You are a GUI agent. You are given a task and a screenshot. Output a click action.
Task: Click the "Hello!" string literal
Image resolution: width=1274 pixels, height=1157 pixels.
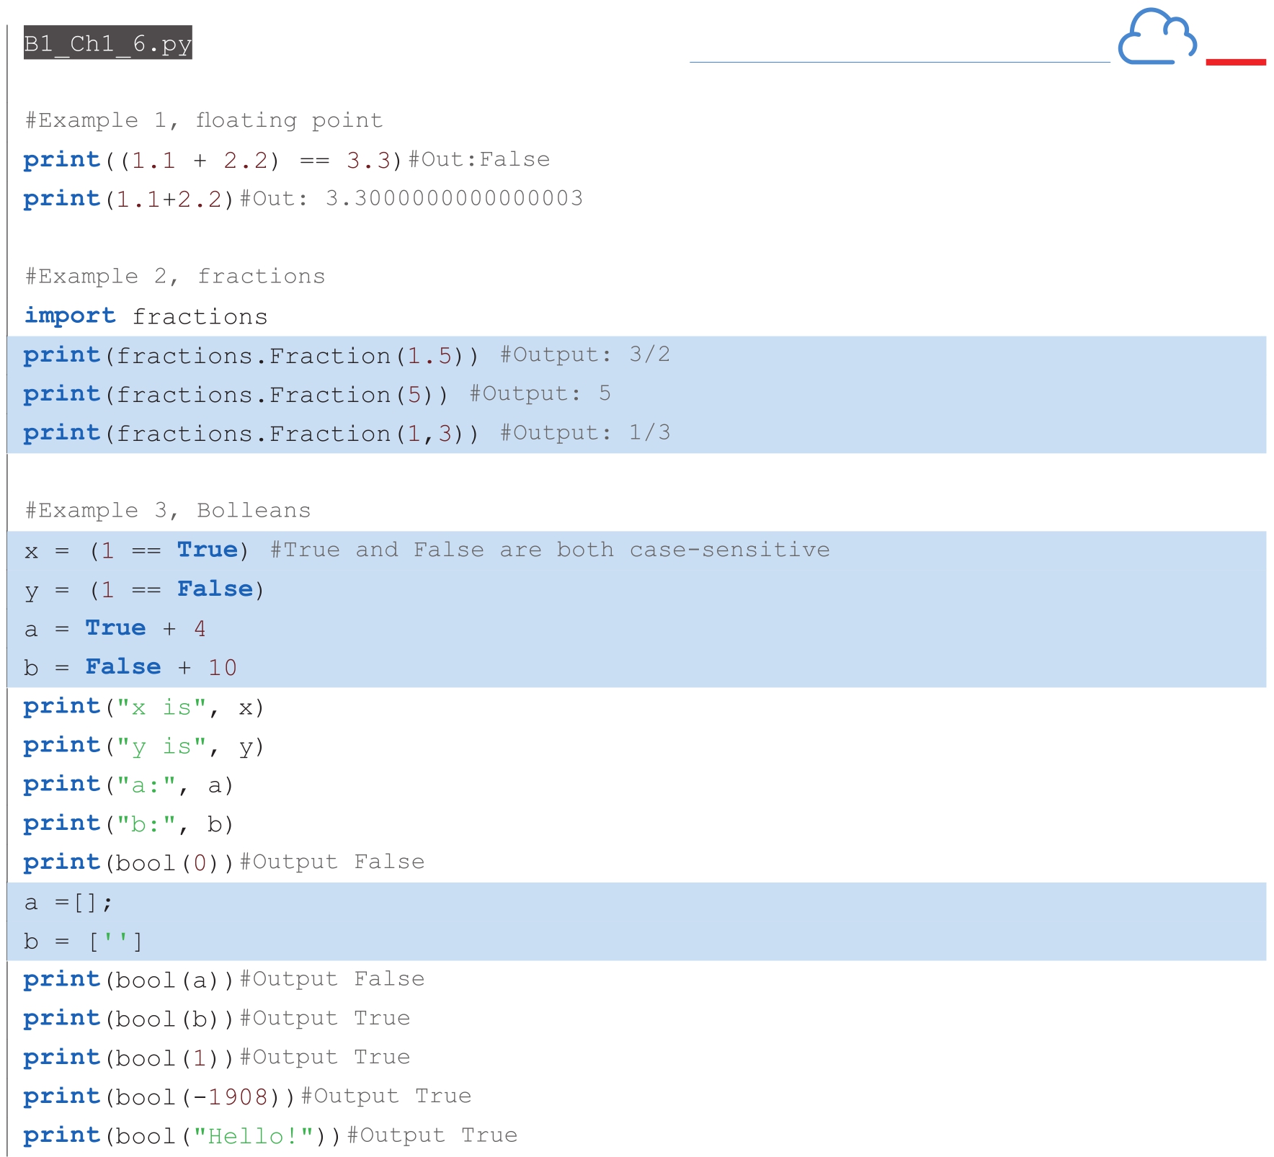tap(253, 1136)
